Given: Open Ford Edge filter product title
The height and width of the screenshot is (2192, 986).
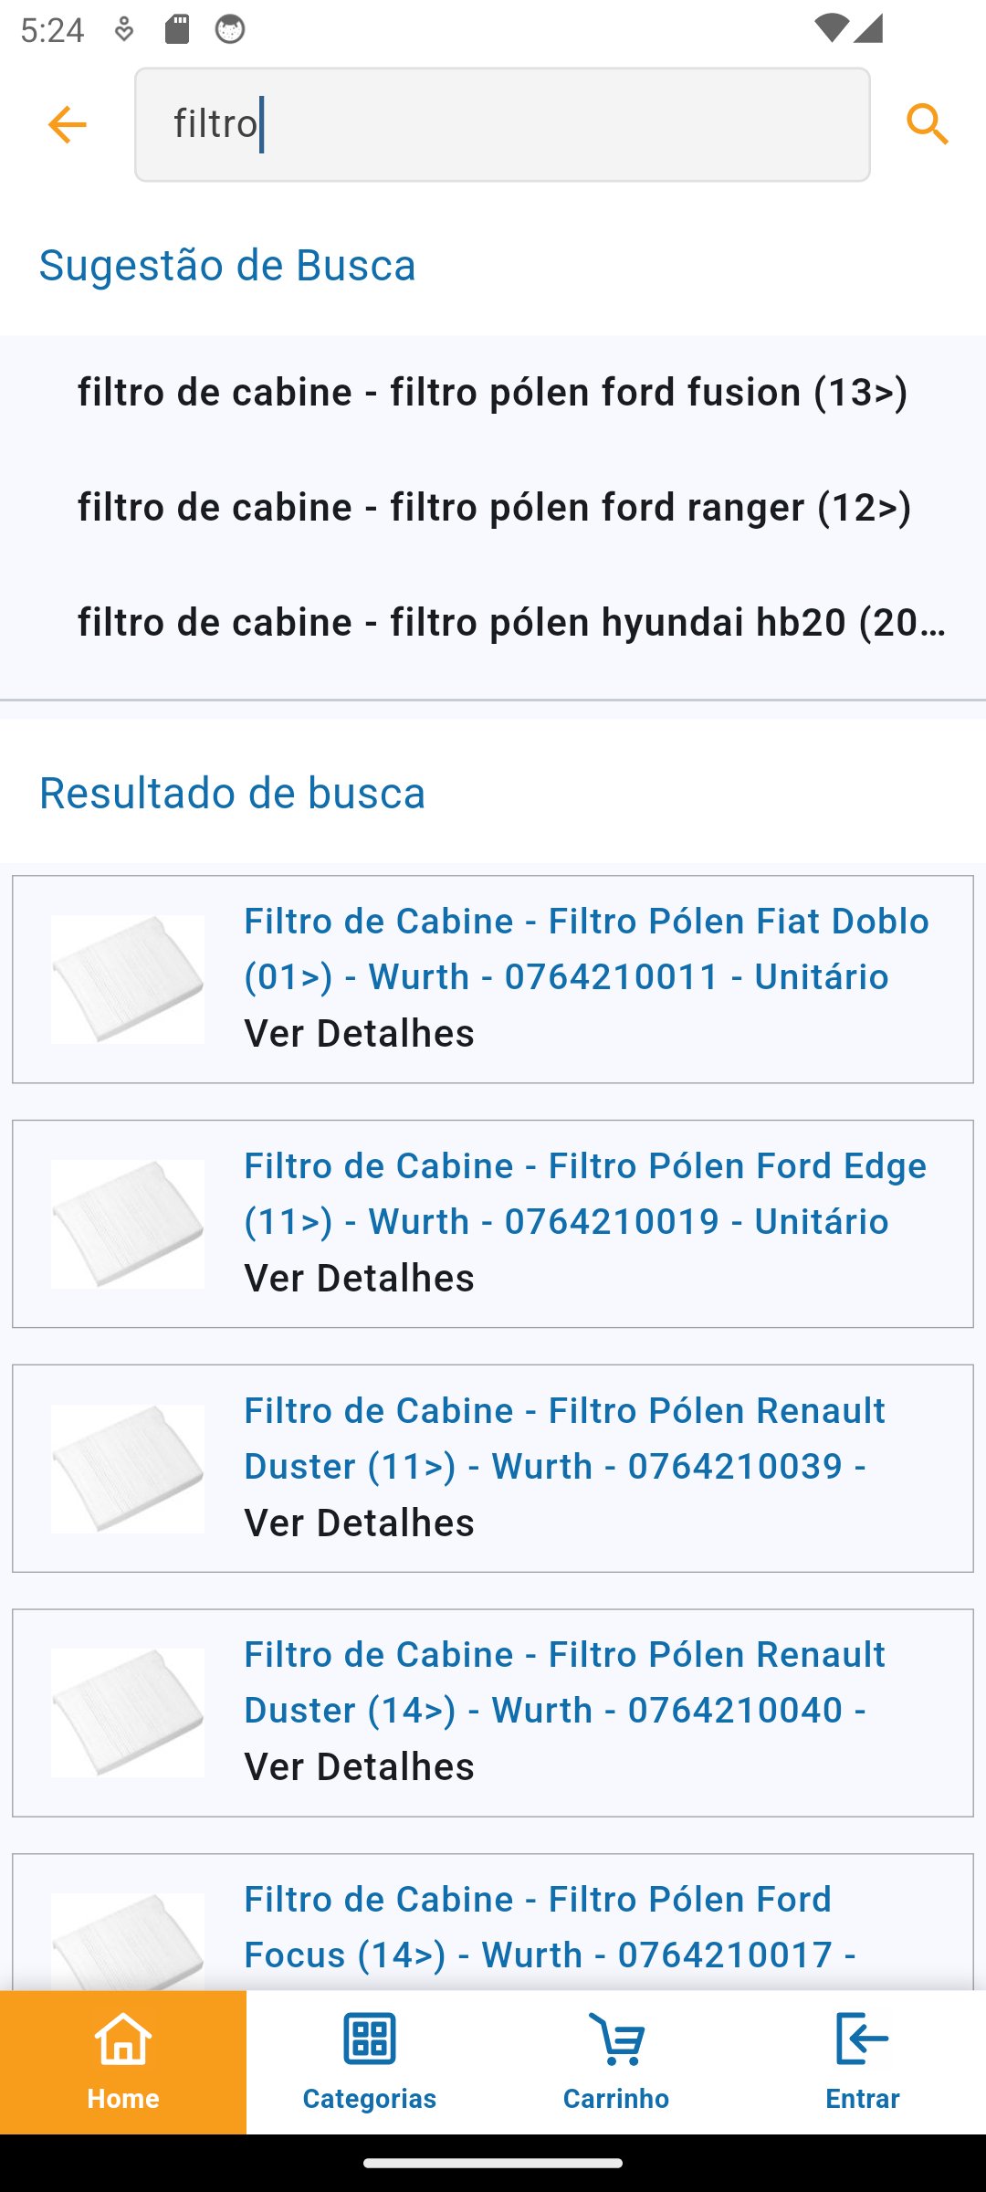Looking at the screenshot, I should tap(584, 1193).
